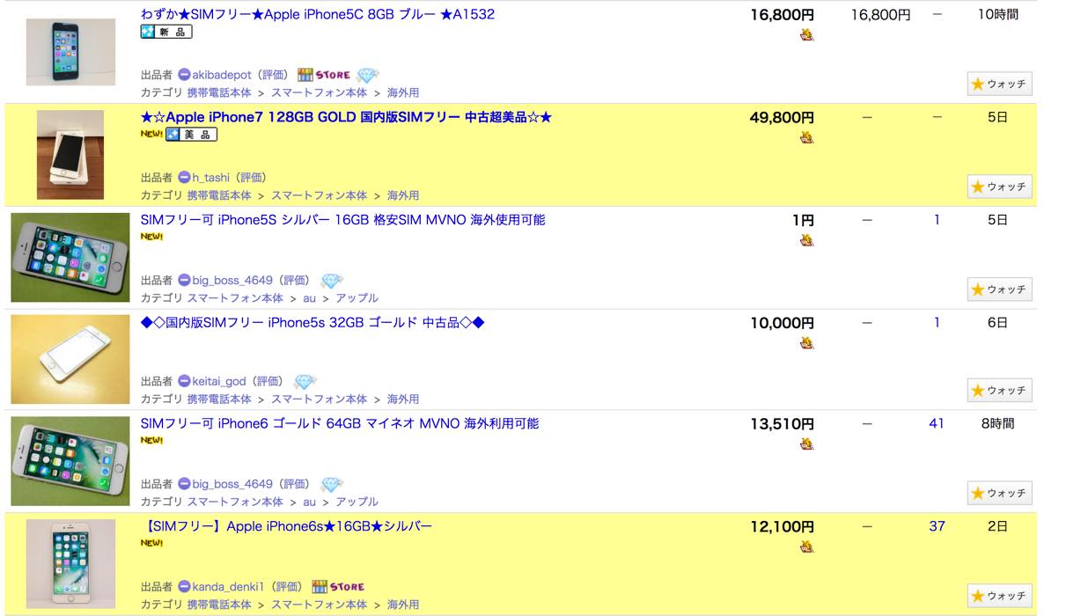Click the diamond icon in the iPhone5S Silver row
Viewport: 1081px width, 616px height.
tap(332, 280)
